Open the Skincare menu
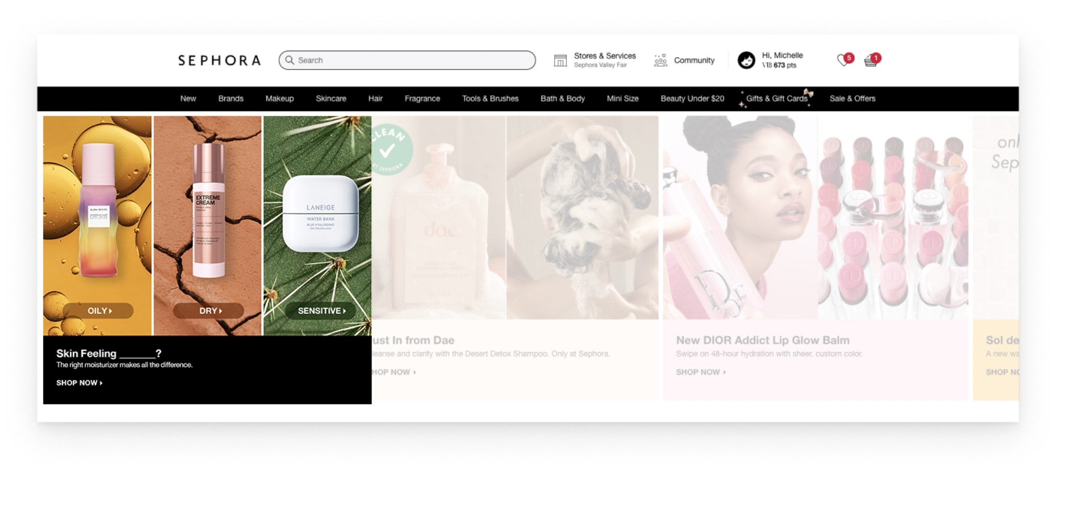 point(331,98)
